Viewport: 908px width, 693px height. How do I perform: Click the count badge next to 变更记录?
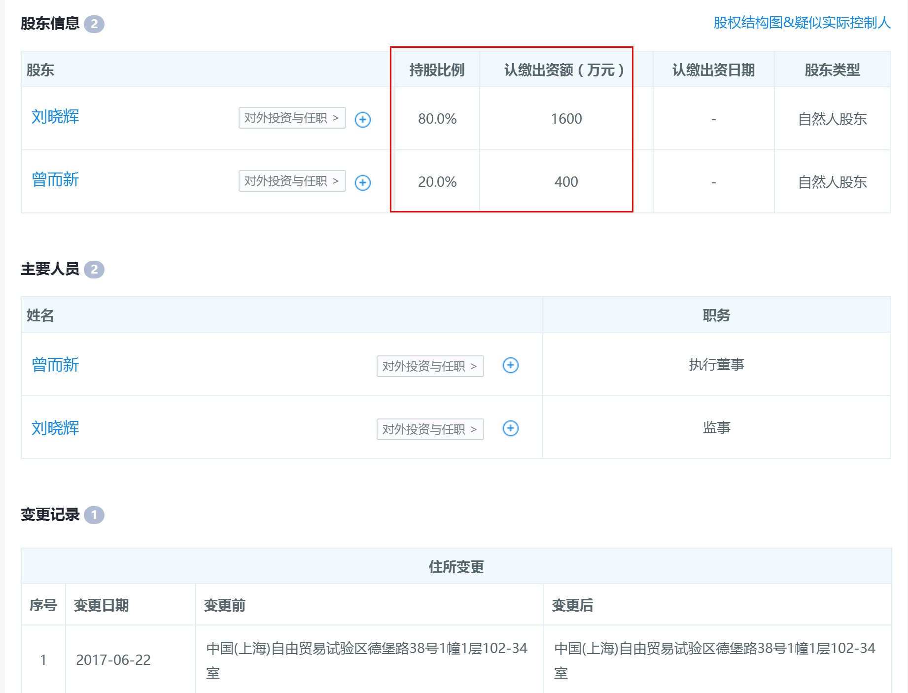pos(94,515)
